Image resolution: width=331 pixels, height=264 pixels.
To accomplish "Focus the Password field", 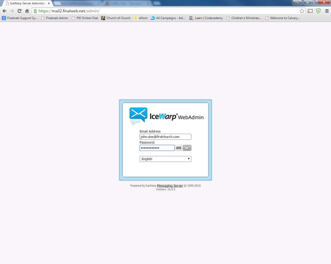I will click(x=157, y=148).
